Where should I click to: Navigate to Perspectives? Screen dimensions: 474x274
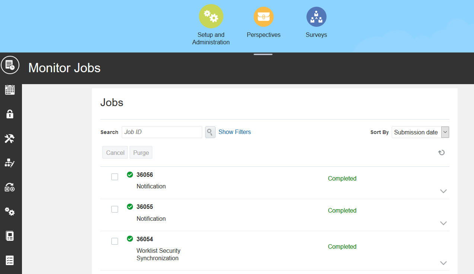click(264, 16)
